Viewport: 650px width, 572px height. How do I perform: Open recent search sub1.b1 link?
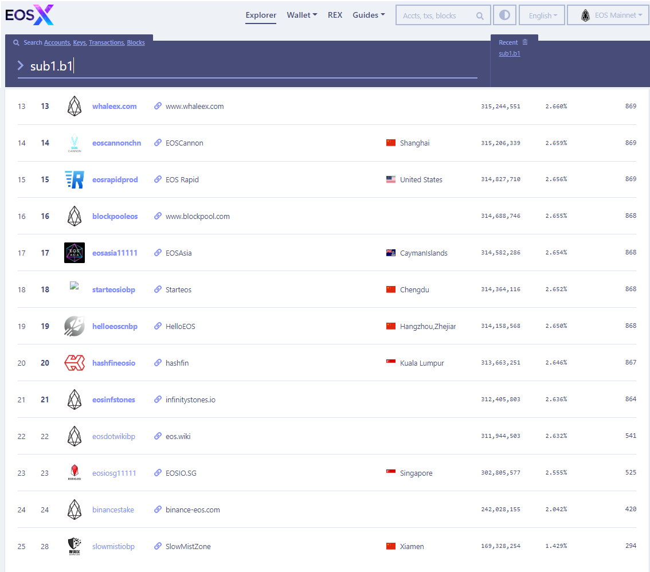point(510,53)
